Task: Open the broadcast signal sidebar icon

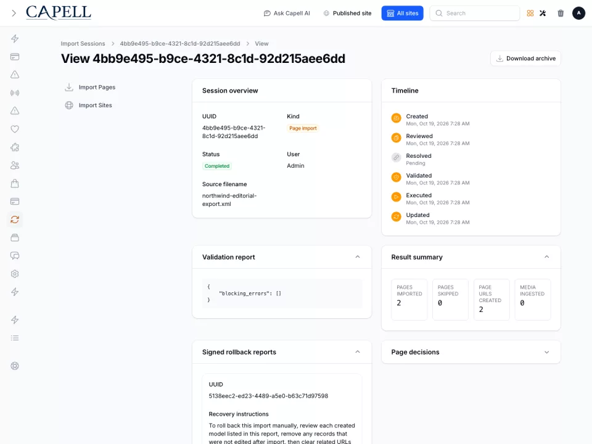Action: (15, 93)
